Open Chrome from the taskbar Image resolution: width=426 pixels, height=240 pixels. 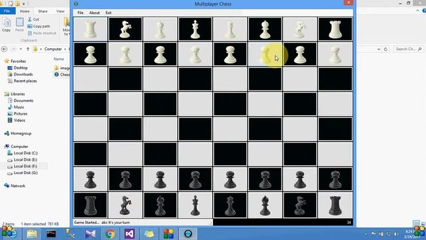click(x=110, y=234)
